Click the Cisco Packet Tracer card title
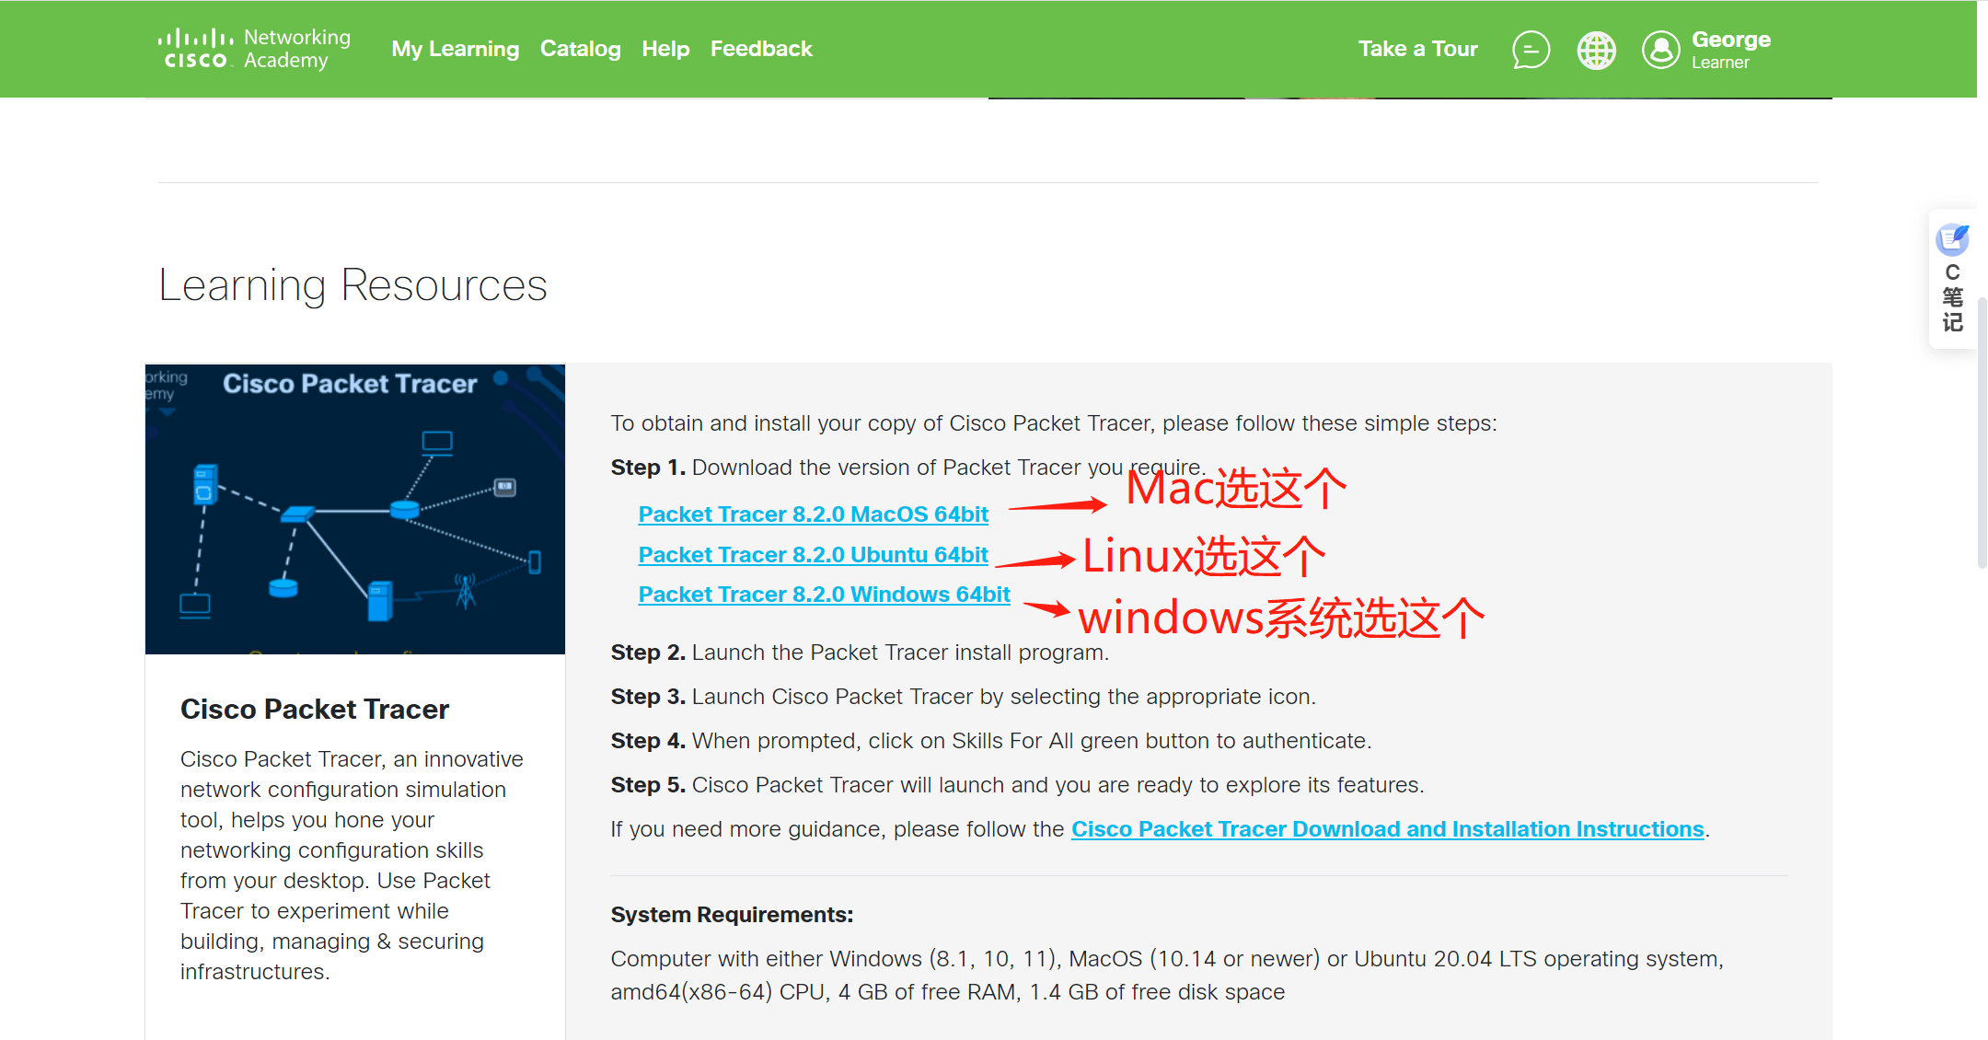1988x1040 pixels. (x=314, y=710)
